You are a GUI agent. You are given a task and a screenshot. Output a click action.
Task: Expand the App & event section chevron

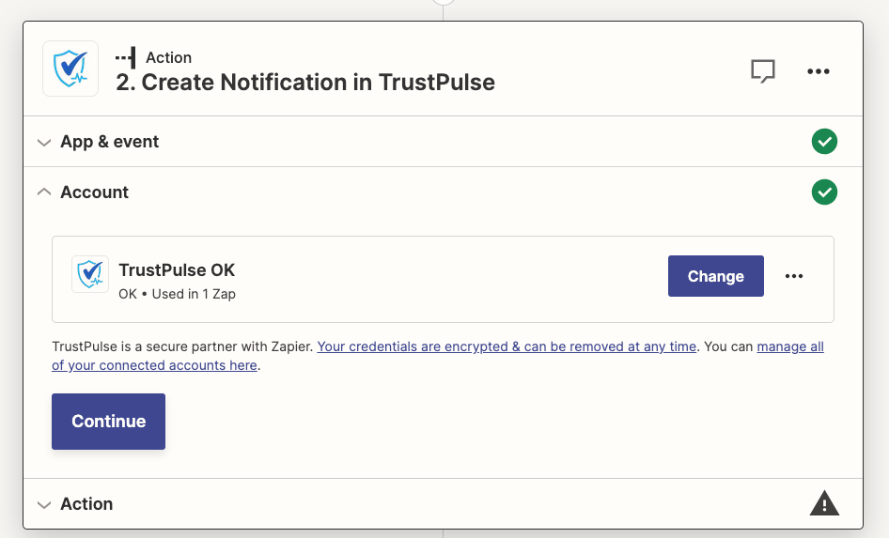pyautogui.click(x=43, y=143)
